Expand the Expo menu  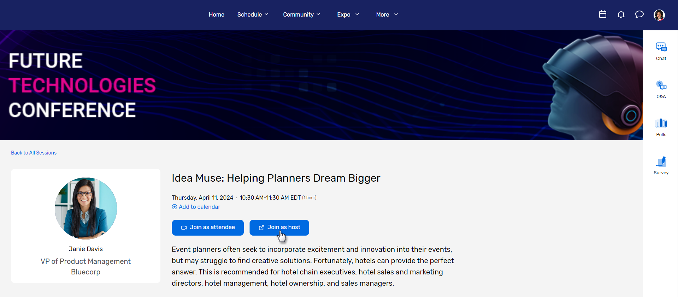coord(348,14)
